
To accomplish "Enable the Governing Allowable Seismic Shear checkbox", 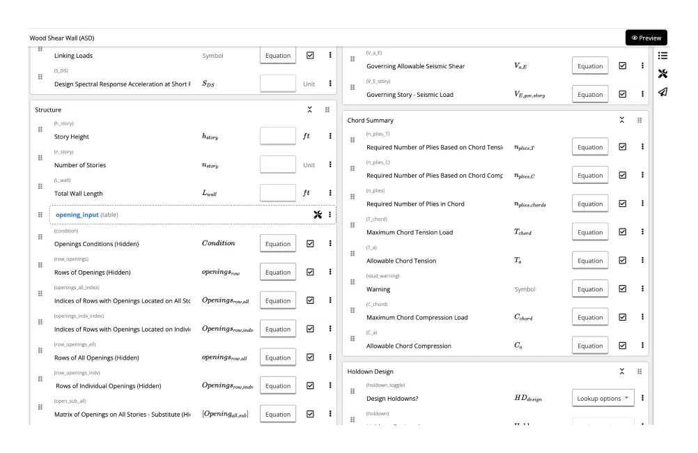I will pyautogui.click(x=622, y=66).
